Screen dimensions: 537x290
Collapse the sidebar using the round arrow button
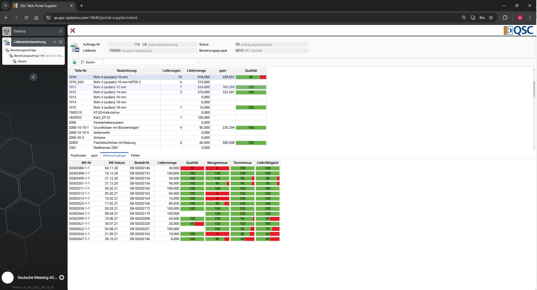click(33, 77)
